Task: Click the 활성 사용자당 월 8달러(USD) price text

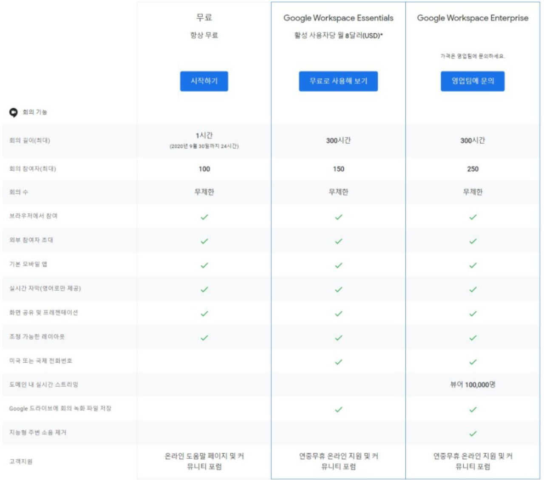Action: pyautogui.click(x=338, y=35)
